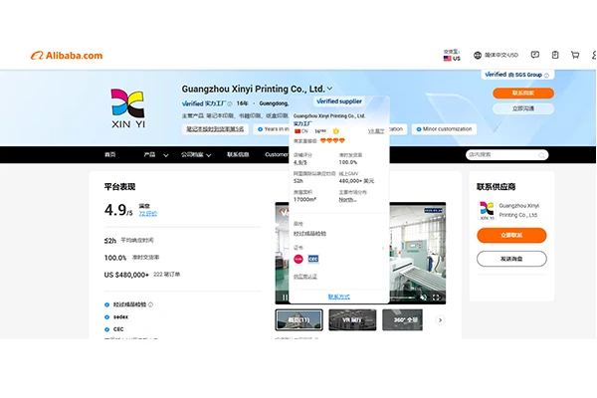Click the 发送询盘 send inquiry outlined button
The width and height of the screenshot is (597, 398).
(x=511, y=259)
